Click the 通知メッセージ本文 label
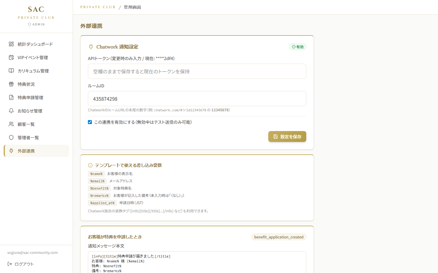The width and height of the screenshot is (438, 273). (106, 246)
